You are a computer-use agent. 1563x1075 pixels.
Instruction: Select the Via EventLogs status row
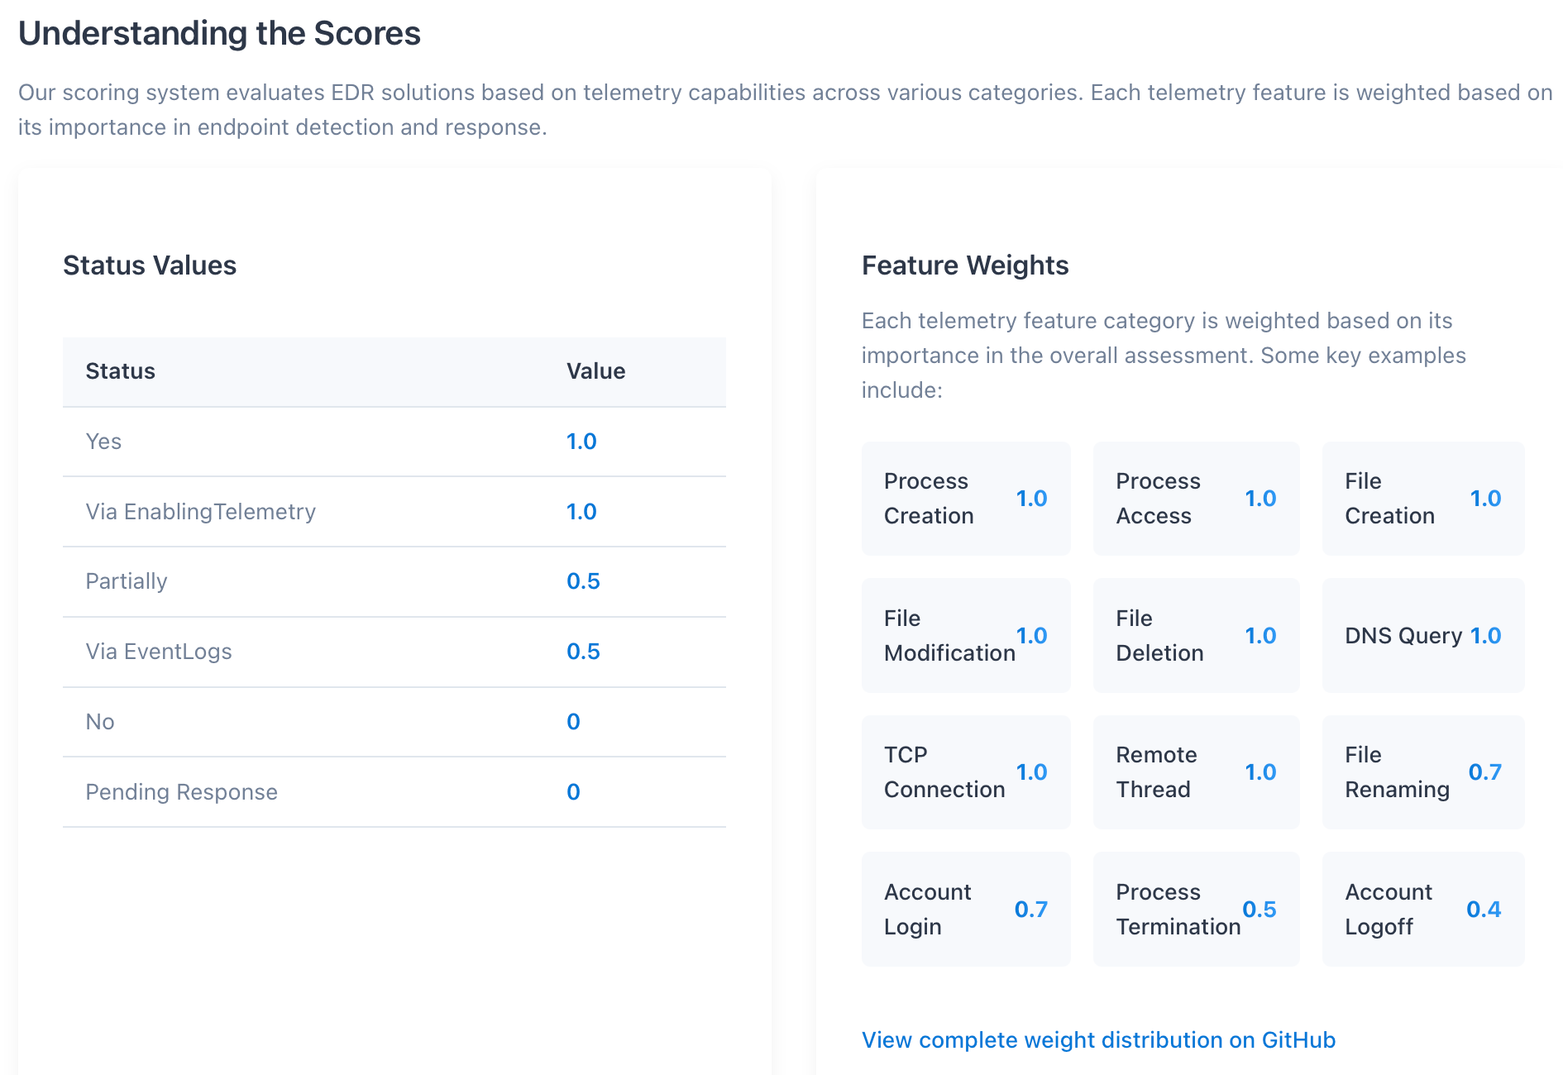(x=394, y=652)
